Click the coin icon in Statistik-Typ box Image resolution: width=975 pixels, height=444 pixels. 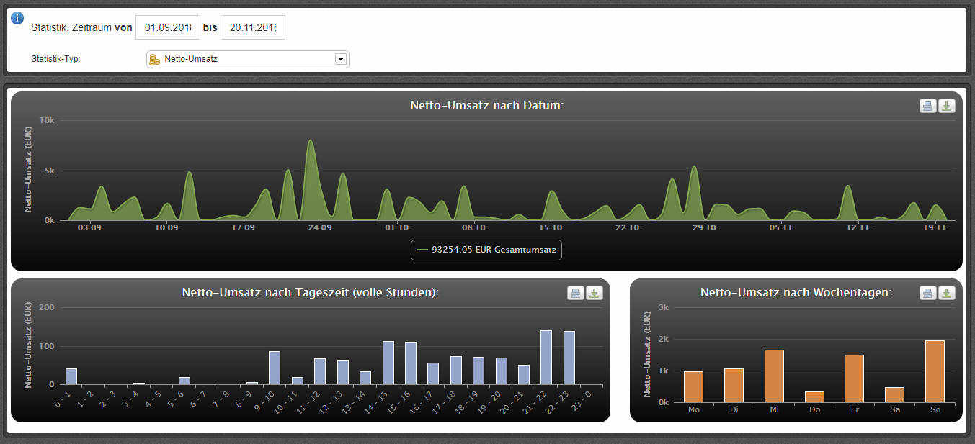click(154, 59)
